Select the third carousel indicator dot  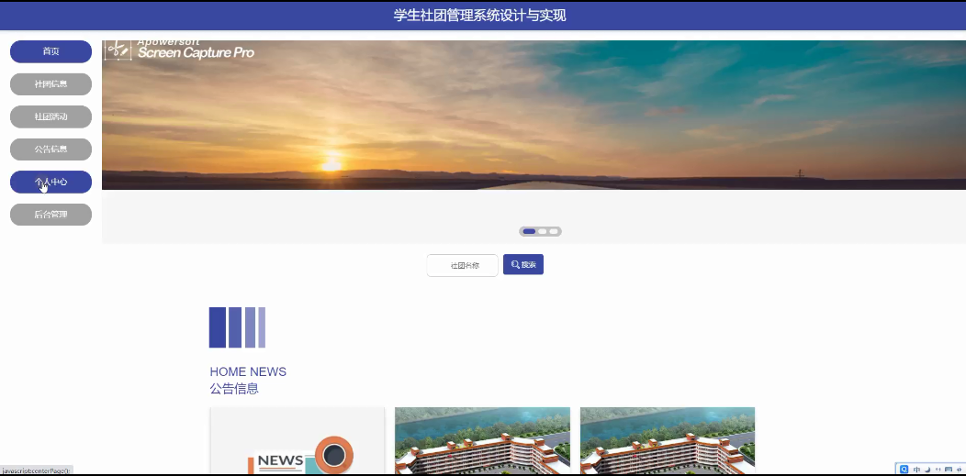coord(553,231)
